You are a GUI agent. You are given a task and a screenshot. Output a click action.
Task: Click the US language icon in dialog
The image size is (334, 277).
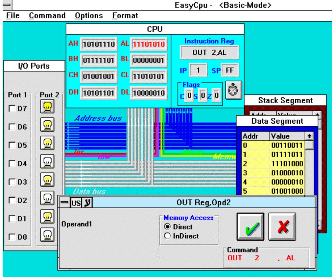(x=76, y=203)
